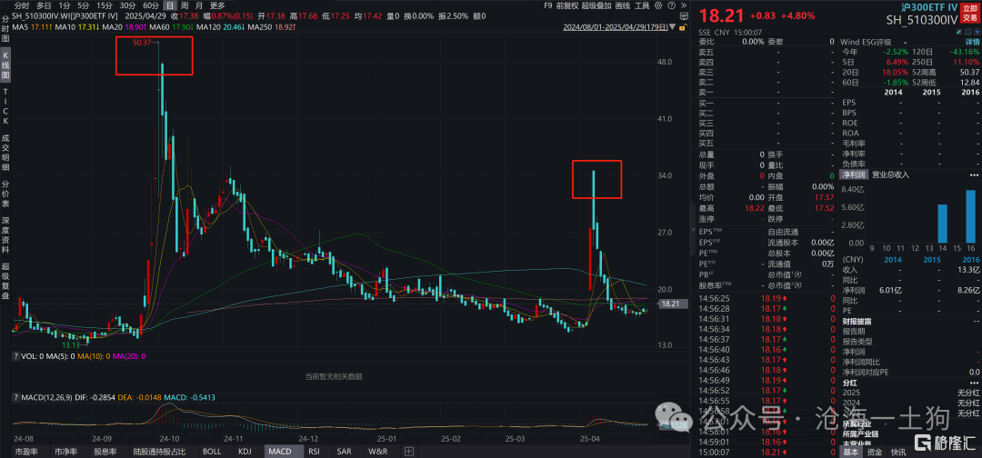
Task: Open the help question mark icon in top toolbar
Action: [x=671, y=5]
